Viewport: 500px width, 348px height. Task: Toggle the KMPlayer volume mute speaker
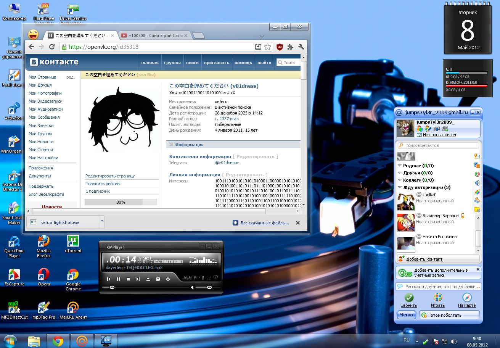click(x=193, y=287)
